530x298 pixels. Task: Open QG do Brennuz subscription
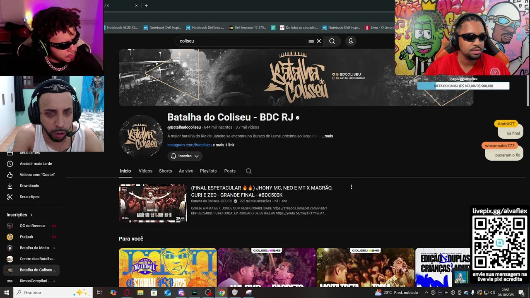[x=31, y=226]
